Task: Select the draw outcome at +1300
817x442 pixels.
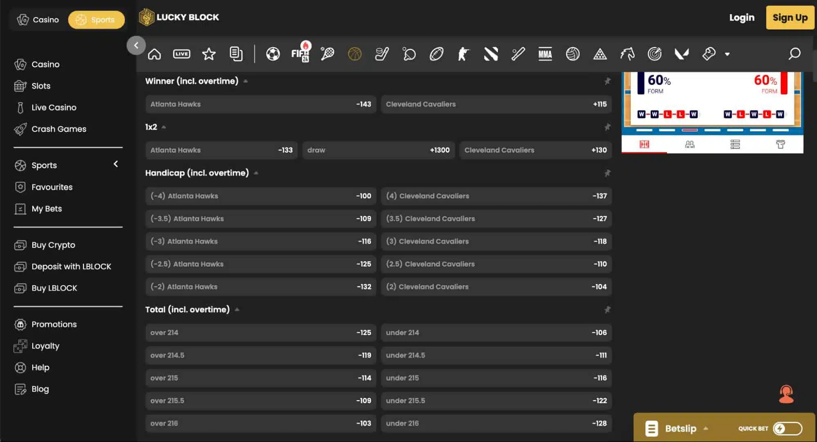Action: point(378,150)
